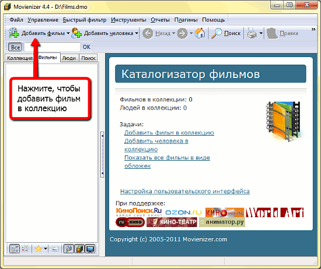Open the Отчеты menu

pos(160,20)
